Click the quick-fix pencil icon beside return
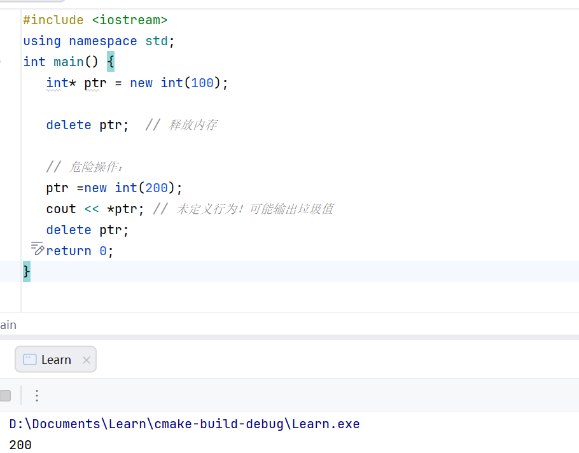This screenshot has width=579, height=453. tap(38, 249)
